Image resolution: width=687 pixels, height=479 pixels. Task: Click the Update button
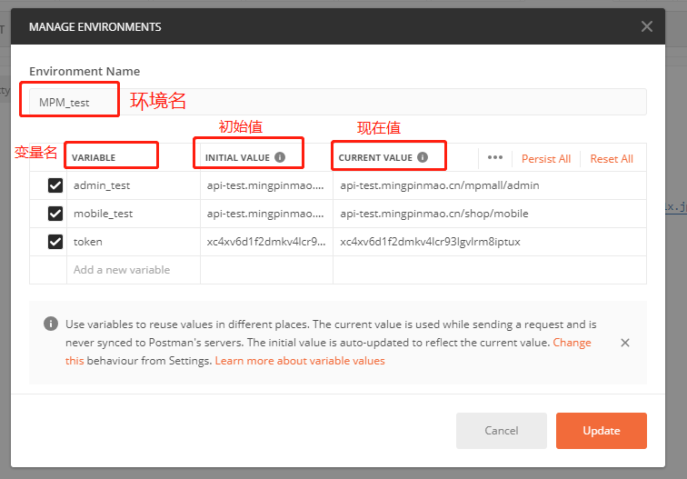coord(602,431)
